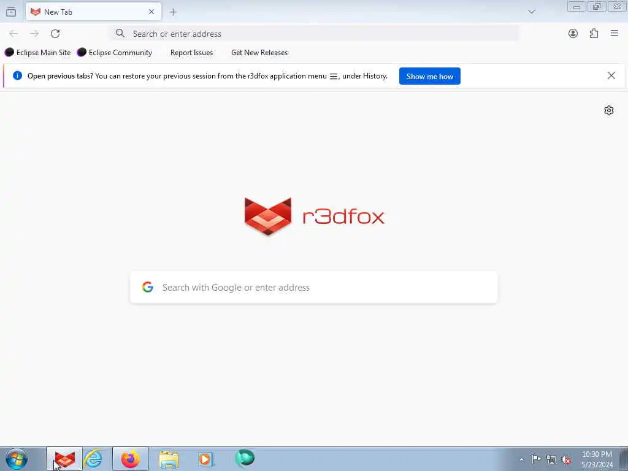Click the Google G icon in search box
The image size is (628, 471).
click(148, 287)
